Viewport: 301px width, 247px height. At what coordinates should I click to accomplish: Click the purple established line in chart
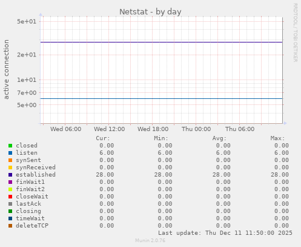pyautogui.click(x=161, y=42)
